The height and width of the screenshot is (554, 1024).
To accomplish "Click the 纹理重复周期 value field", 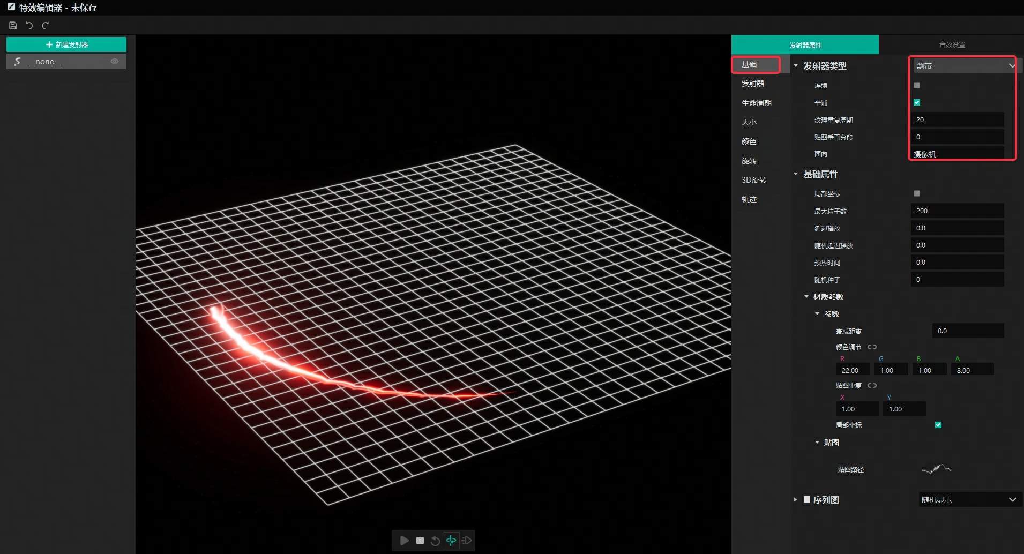I will tap(957, 120).
